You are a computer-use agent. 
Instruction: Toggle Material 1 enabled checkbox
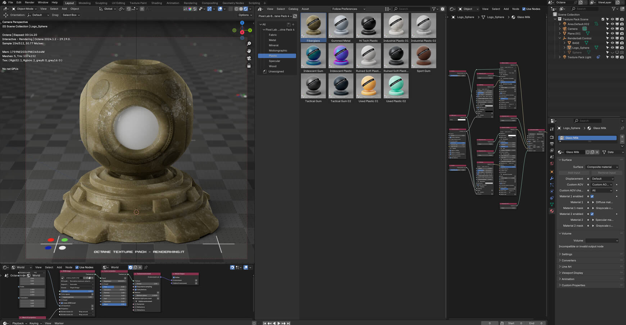coord(592,196)
